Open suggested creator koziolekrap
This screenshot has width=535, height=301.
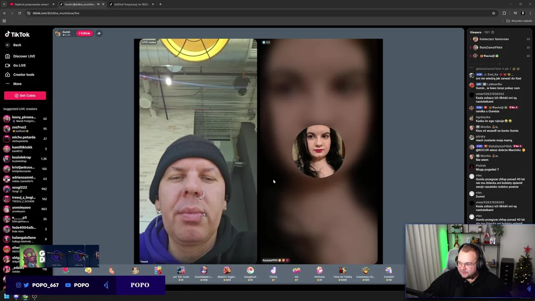25,159
